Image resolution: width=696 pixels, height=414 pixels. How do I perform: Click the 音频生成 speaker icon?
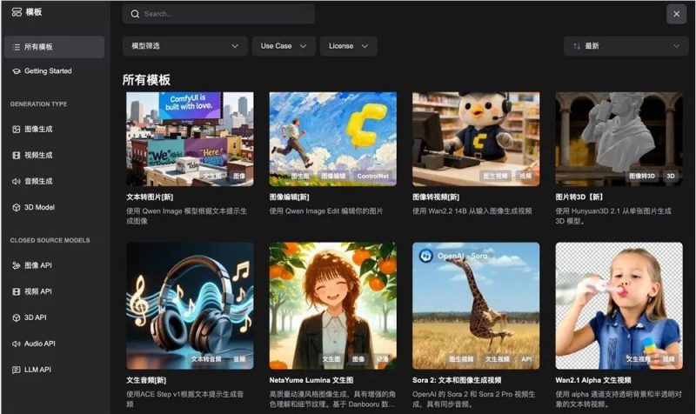tap(17, 182)
